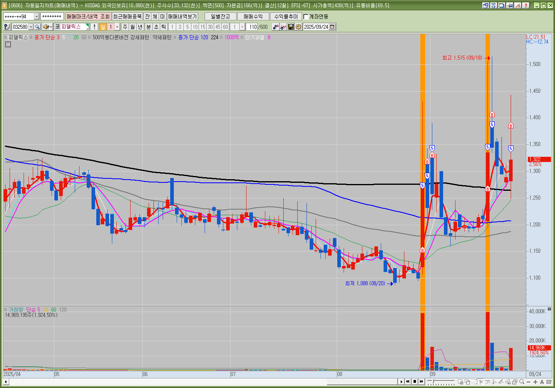Image resolution: width=555 pixels, height=388 pixels.
Task: Select the 일 daily period toggle
Action: tap(103, 27)
